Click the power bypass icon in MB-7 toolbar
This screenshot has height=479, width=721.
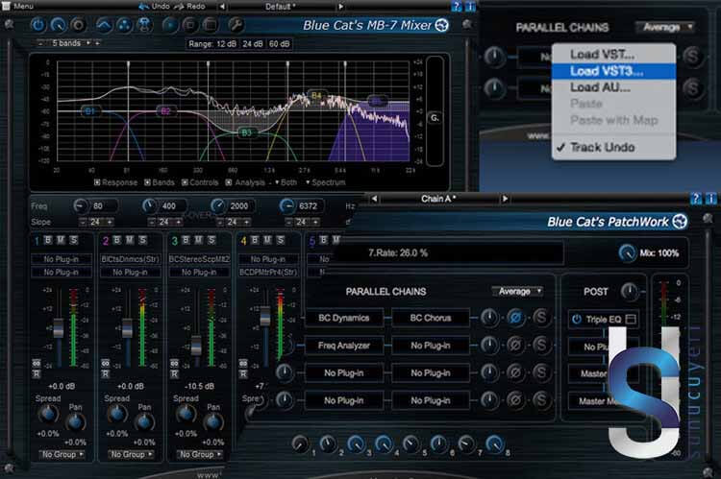(x=38, y=24)
